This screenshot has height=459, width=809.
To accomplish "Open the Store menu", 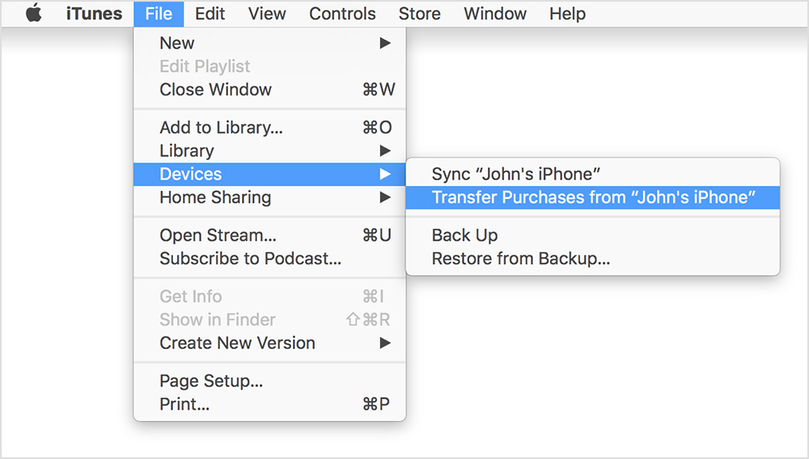I will (419, 14).
